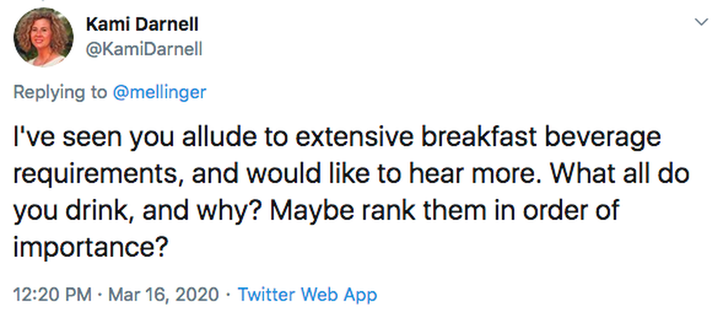This screenshot has width=723, height=323.
Task: Open the tweet options chevron menu
Action: [x=701, y=23]
